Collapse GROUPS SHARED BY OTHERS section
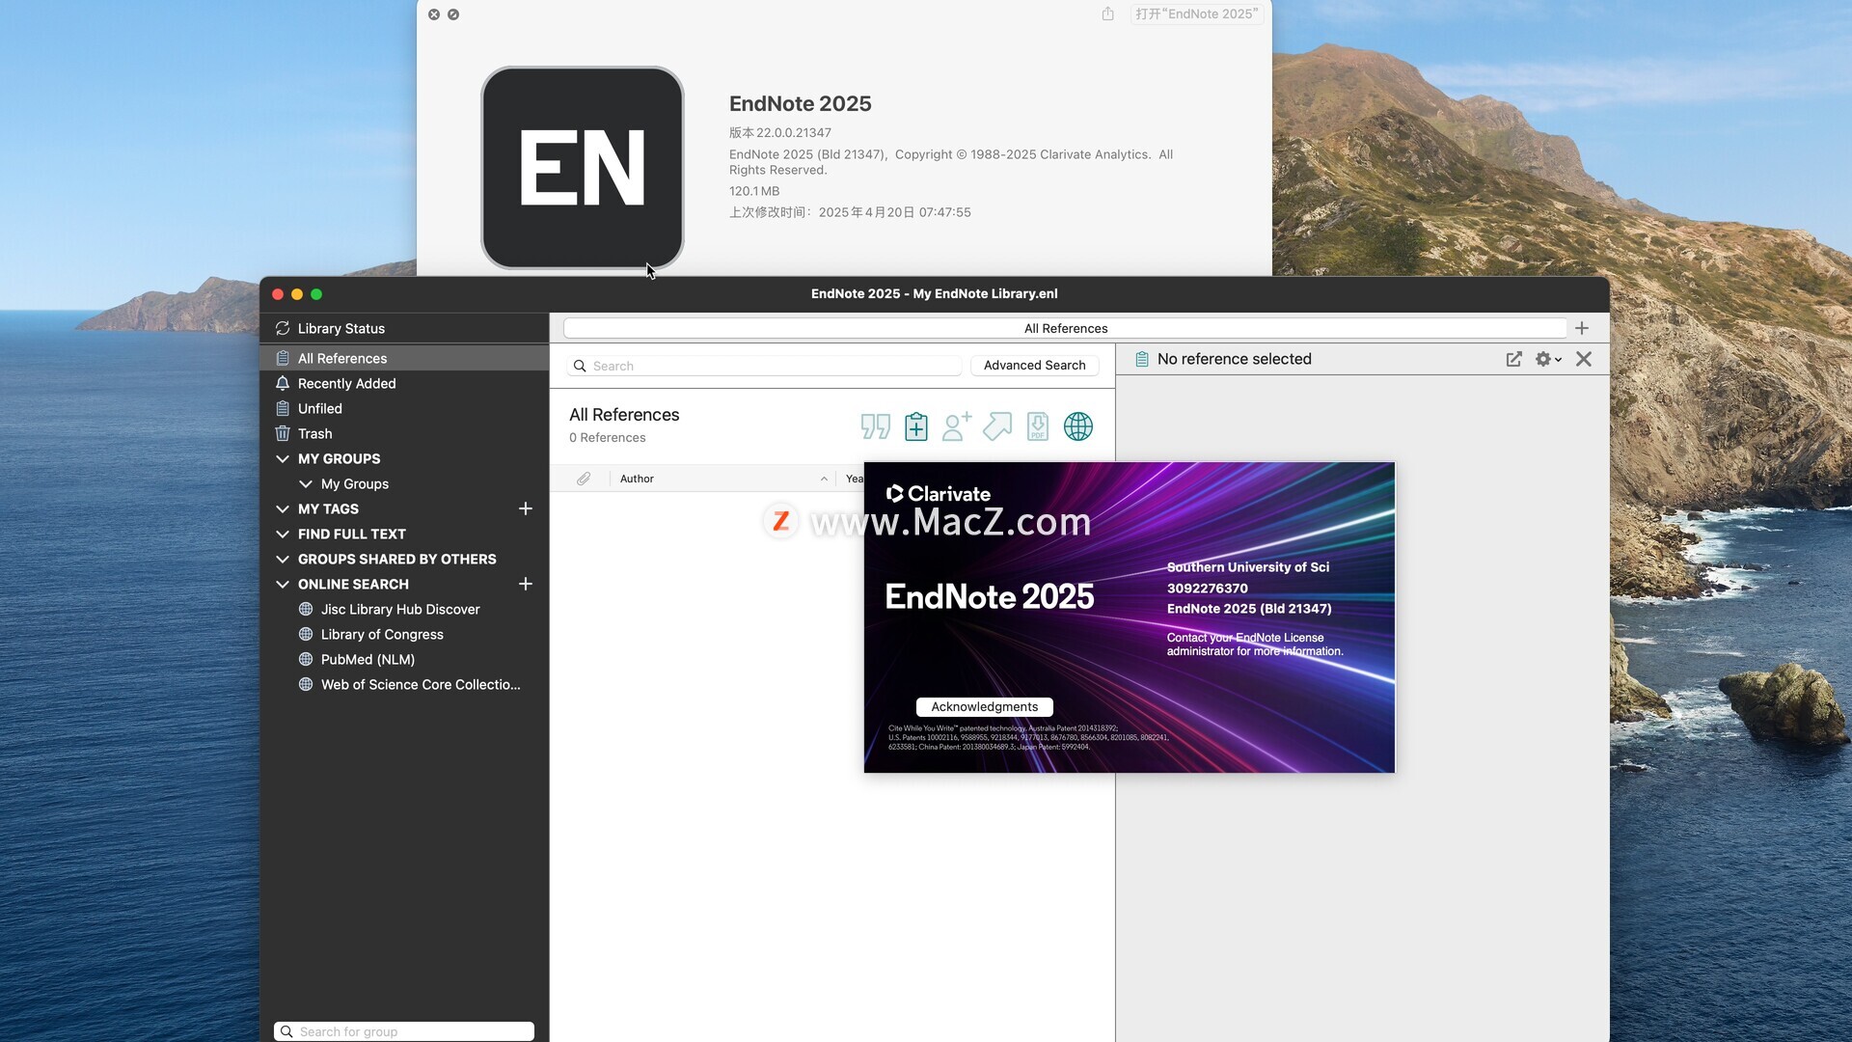1852x1042 pixels. click(x=283, y=559)
